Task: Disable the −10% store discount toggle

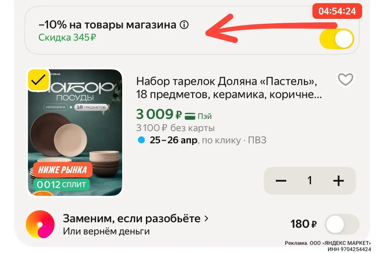Action: click(337, 39)
